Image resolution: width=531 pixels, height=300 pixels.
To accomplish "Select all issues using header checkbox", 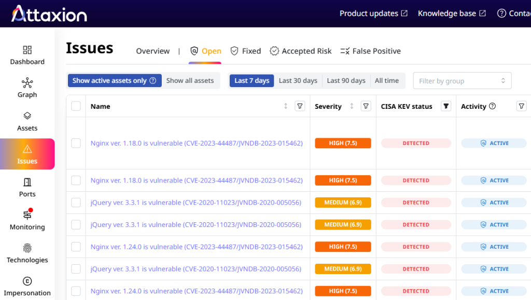I will tap(76, 106).
